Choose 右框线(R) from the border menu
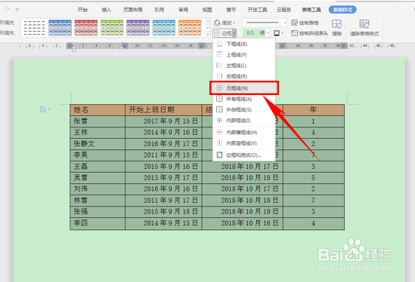The height and width of the screenshot is (282, 415). pyautogui.click(x=244, y=76)
